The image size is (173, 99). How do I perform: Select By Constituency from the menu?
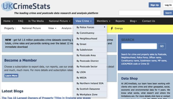tap(90, 33)
